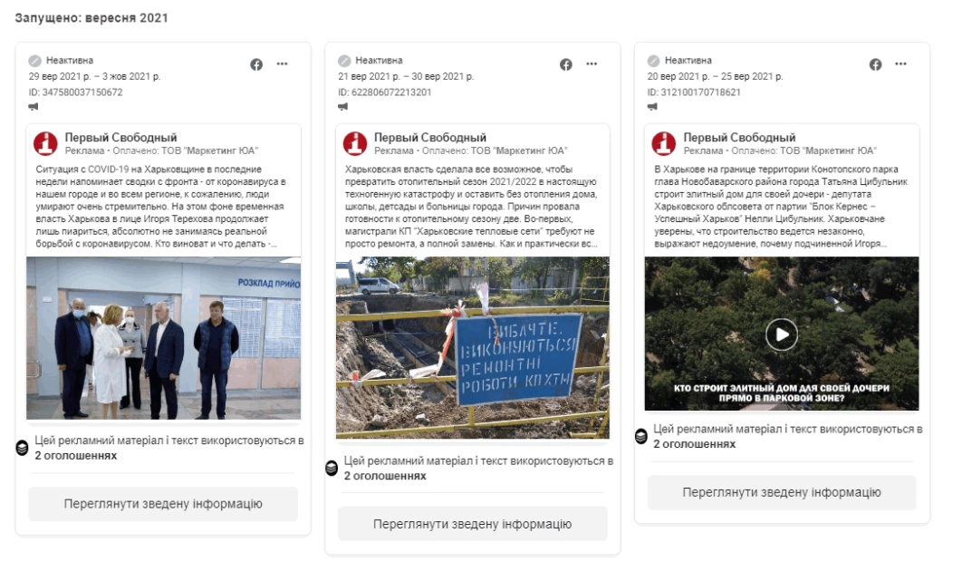The width and height of the screenshot is (972, 562).
Task: Open the blue repair sign photo
Action: pyautogui.click(x=473, y=348)
